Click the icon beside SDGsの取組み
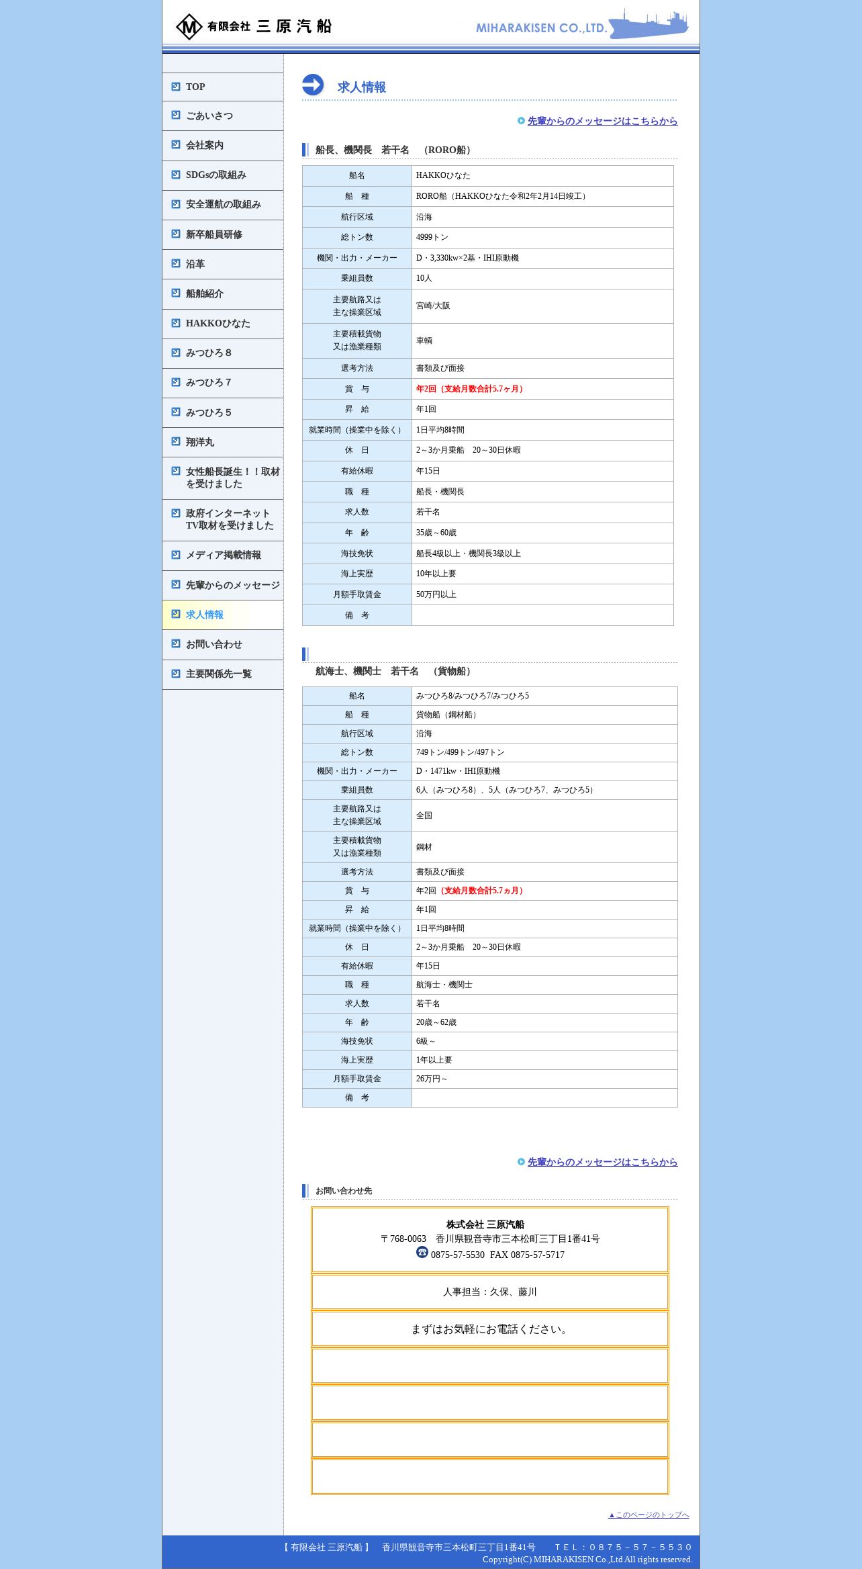This screenshot has width=862, height=1569. pos(176,174)
